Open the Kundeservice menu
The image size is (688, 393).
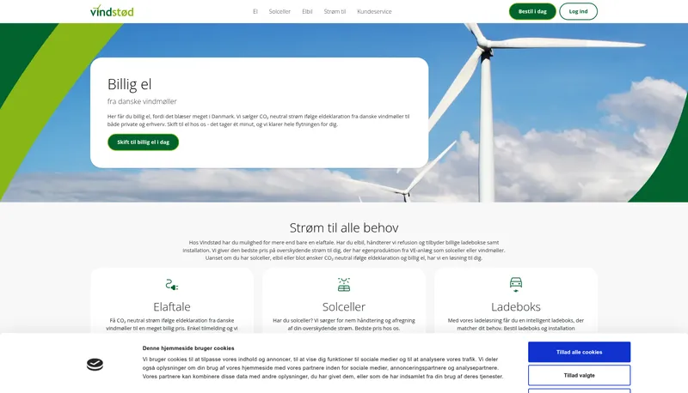click(x=374, y=12)
